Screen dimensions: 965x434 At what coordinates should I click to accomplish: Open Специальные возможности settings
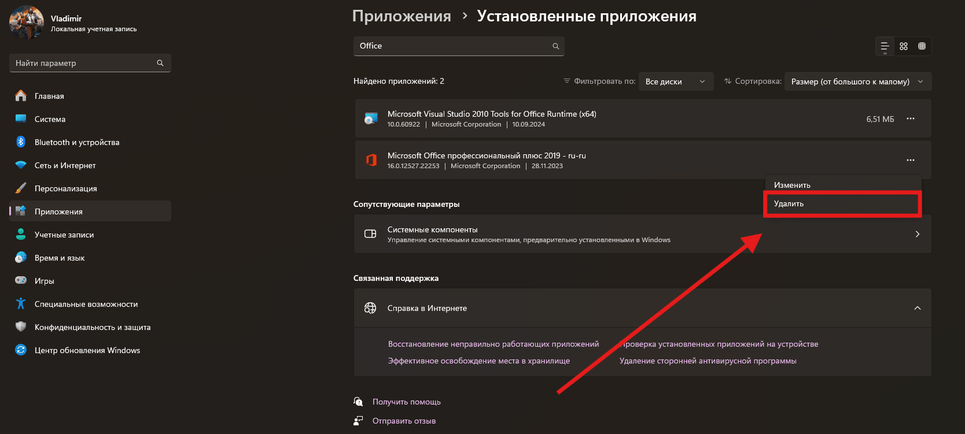[90, 304]
